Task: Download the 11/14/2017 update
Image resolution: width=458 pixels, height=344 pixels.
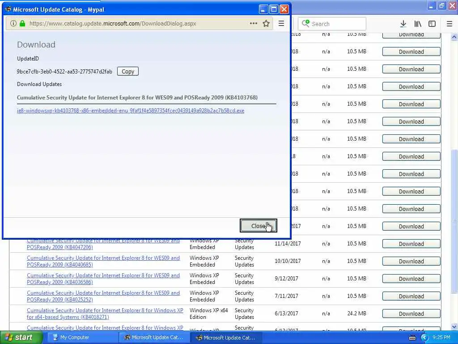Action: 411,244
